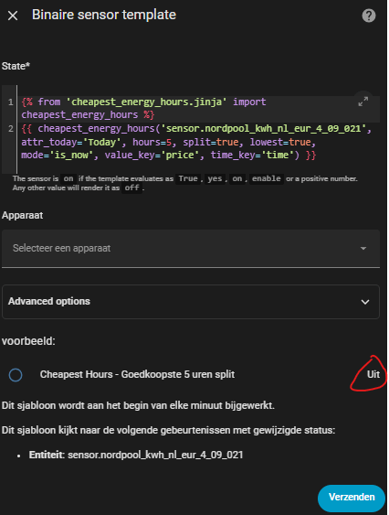Screen dimensions: 389x515
Task: Click the line number 1 gutter
Action: point(10,102)
